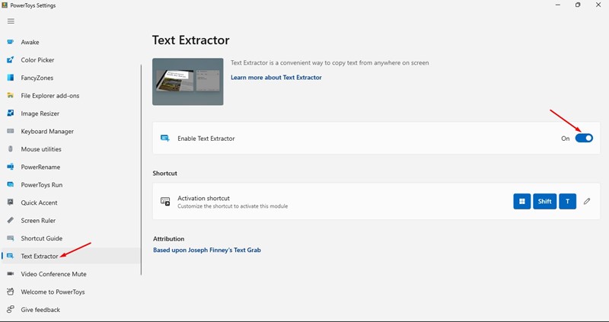Open PowerToys Run settings page
The height and width of the screenshot is (322, 609).
click(42, 185)
